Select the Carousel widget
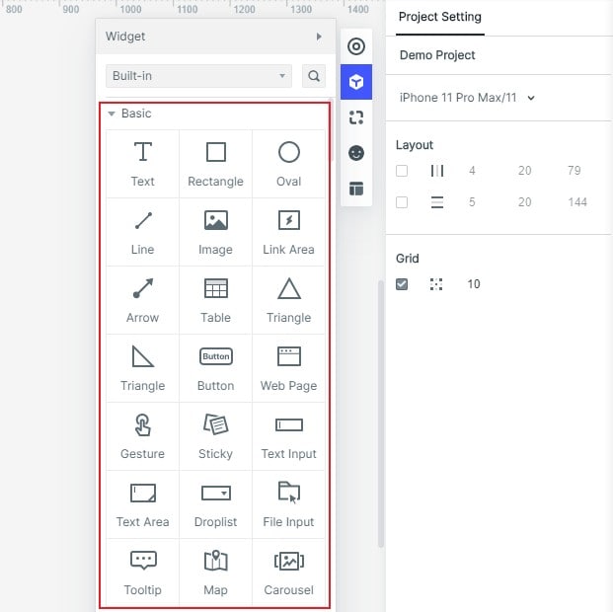613x612 pixels. pos(289,573)
